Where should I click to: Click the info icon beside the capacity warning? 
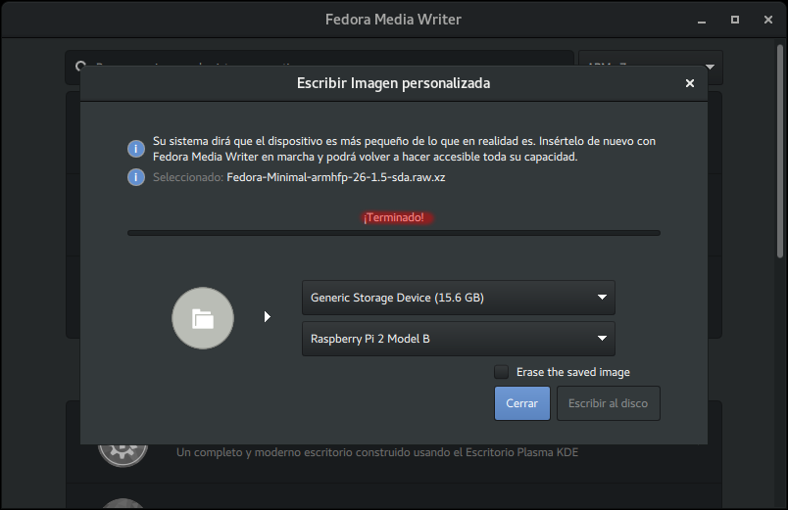click(x=135, y=149)
